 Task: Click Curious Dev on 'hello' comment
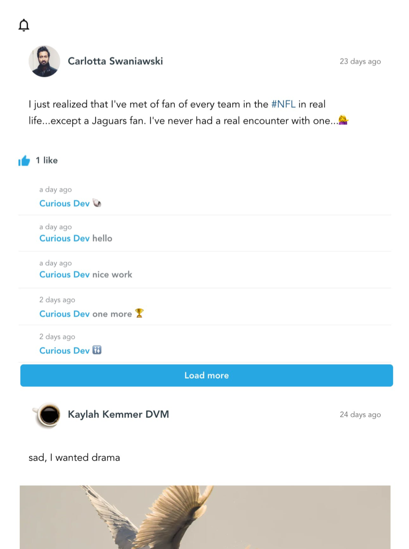coord(64,238)
